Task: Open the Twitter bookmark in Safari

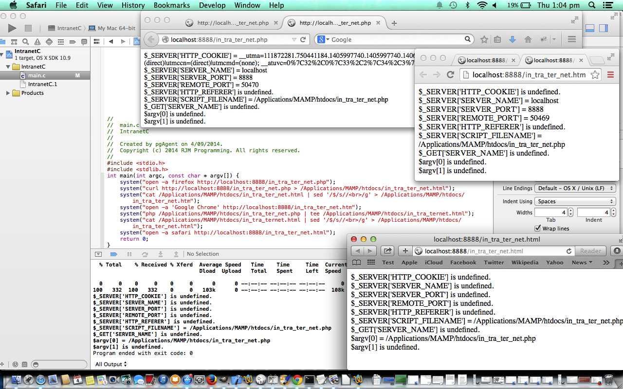Action: click(494, 263)
